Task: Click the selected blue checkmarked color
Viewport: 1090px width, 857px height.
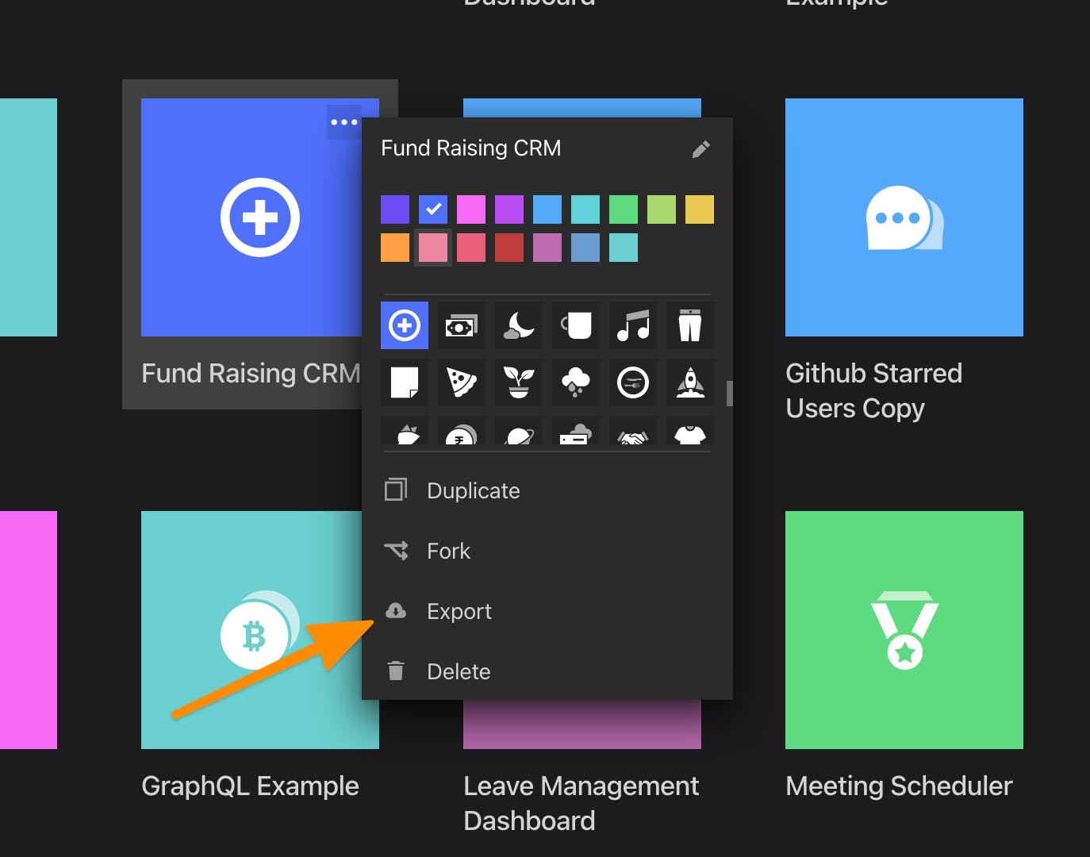Action: pyautogui.click(x=433, y=209)
